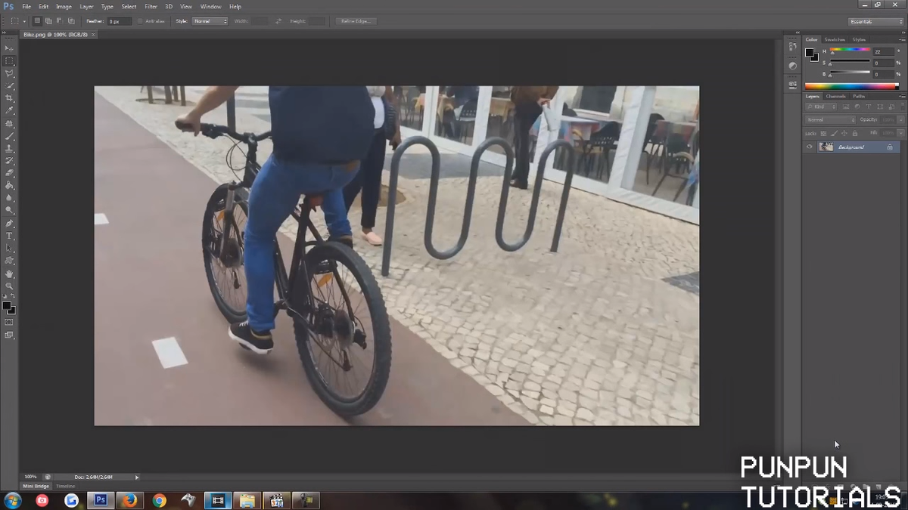Toggle Quick Mask mode
The height and width of the screenshot is (510, 908).
coord(9,322)
